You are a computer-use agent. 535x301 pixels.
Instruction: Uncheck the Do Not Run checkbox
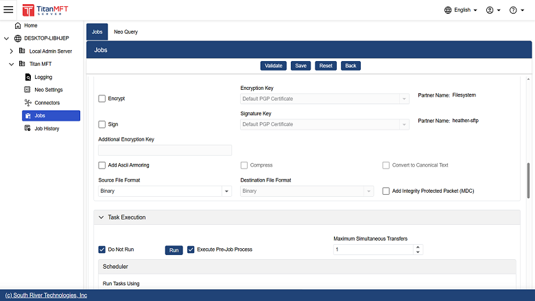[x=102, y=250]
